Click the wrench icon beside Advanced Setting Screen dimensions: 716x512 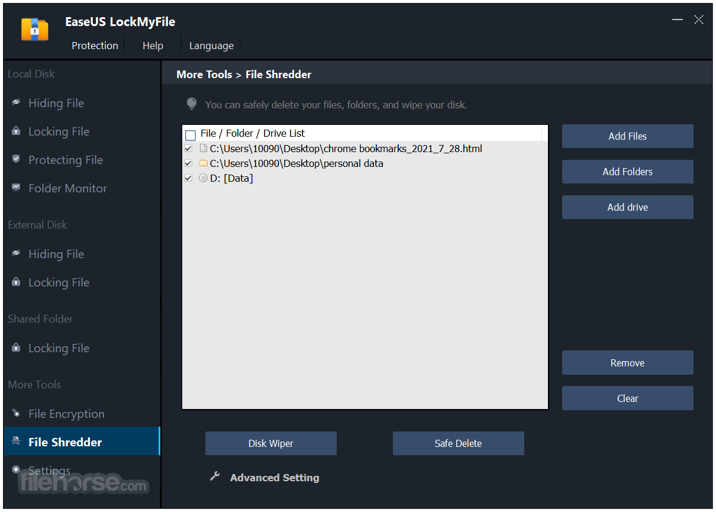[x=215, y=476]
